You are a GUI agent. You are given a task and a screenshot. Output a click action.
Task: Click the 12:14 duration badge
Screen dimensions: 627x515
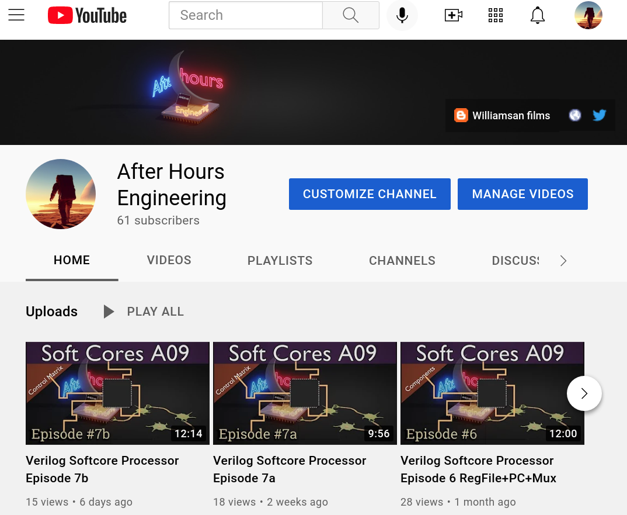(189, 433)
